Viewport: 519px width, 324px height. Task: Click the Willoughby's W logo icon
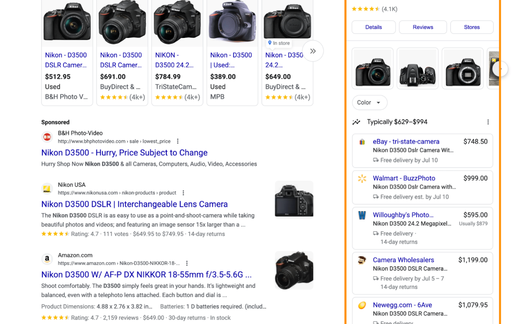pos(362,216)
